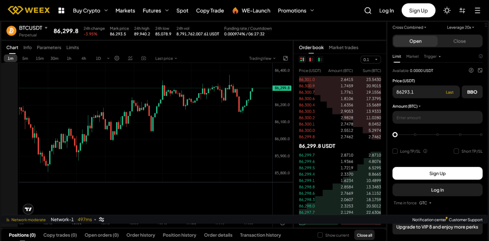Open the Last price dropdown
The width and height of the screenshot is (489, 241).
pyautogui.click(x=166, y=58)
